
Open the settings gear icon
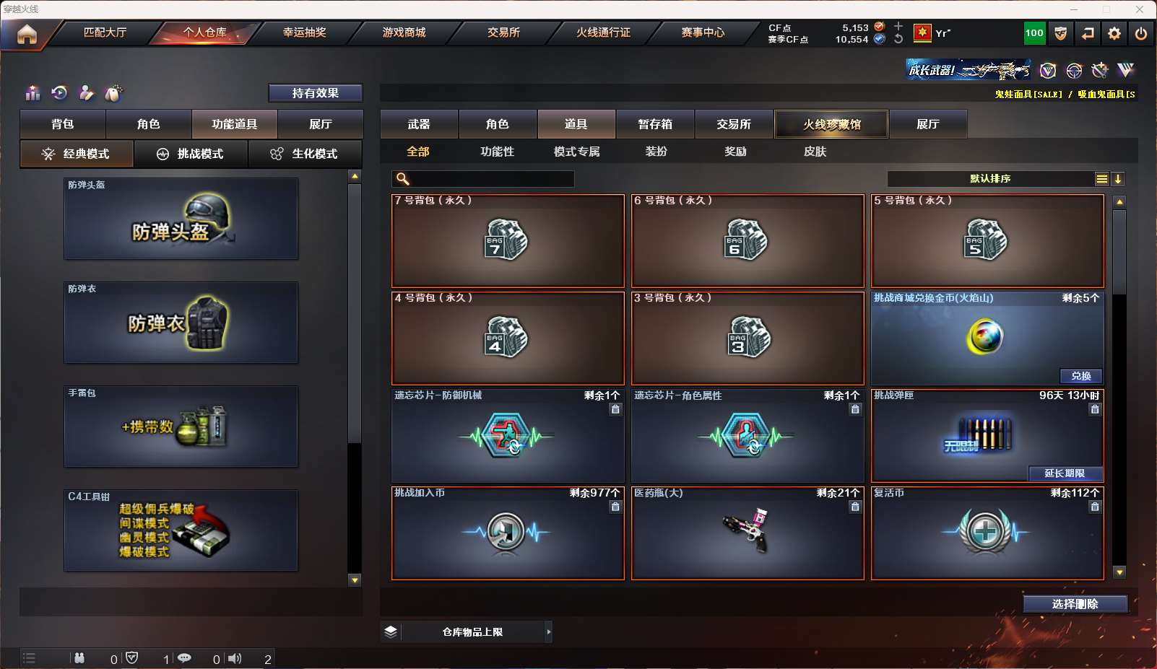pos(1114,33)
